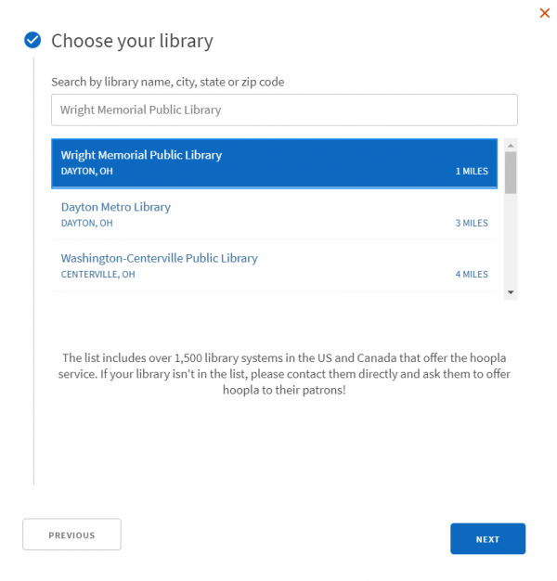This screenshot has width=557, height=581.
Task: Go back with the Previous button
Action: tap(71, 535)
